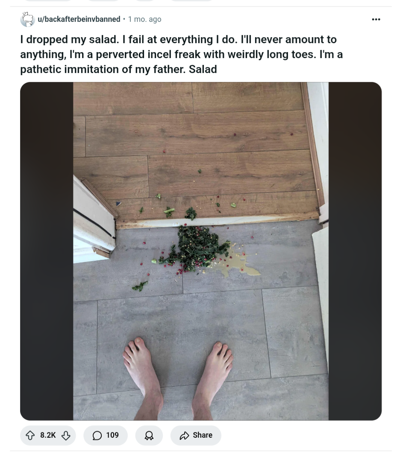Viewport: 400px width, 454px height.
Task: Click the 109 comment count number
Action: tap(112, 435)
